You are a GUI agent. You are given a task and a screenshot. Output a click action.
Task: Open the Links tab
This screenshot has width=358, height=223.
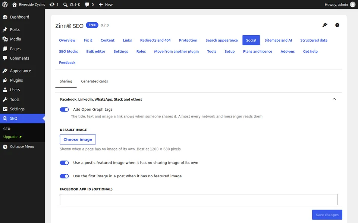pos(127,40)
